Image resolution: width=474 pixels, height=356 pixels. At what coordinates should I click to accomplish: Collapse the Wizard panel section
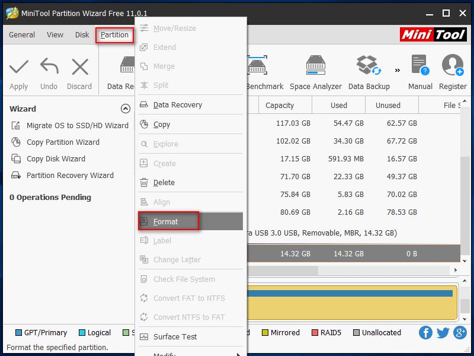[x=126, y=109]
